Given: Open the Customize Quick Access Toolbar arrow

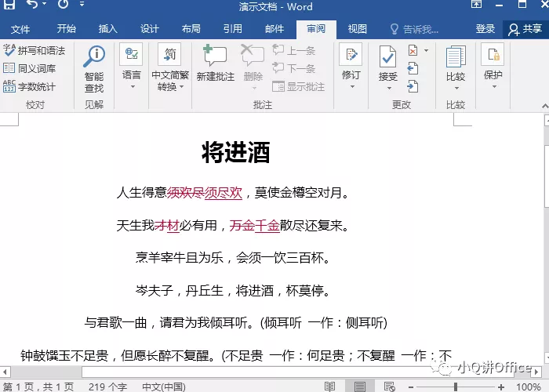Looking at the screenshot, I should click(82, 4).
